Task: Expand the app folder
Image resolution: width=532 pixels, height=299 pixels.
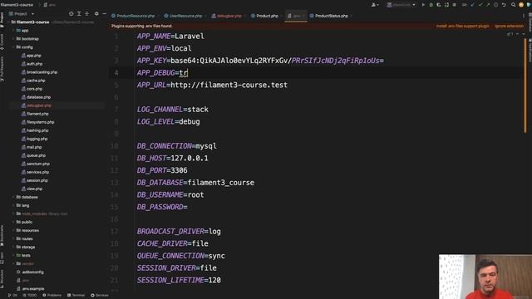Action: tap(13, 31)
